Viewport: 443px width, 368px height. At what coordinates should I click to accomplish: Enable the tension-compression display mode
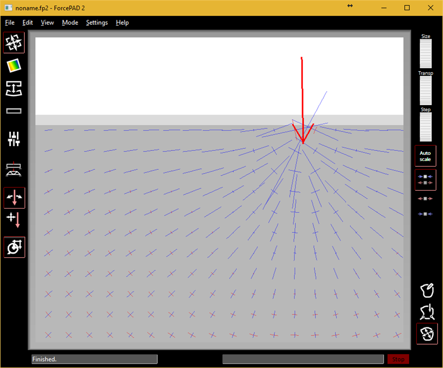click(425, 180)
